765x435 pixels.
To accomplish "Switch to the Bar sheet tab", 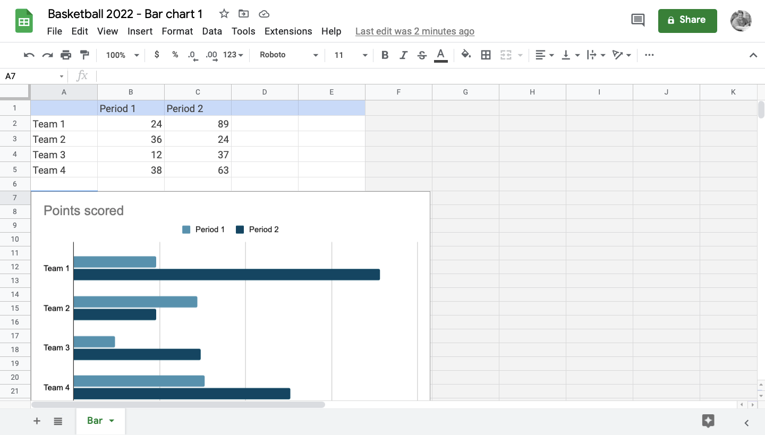I will pyautogui.click(x=96, y=421).
